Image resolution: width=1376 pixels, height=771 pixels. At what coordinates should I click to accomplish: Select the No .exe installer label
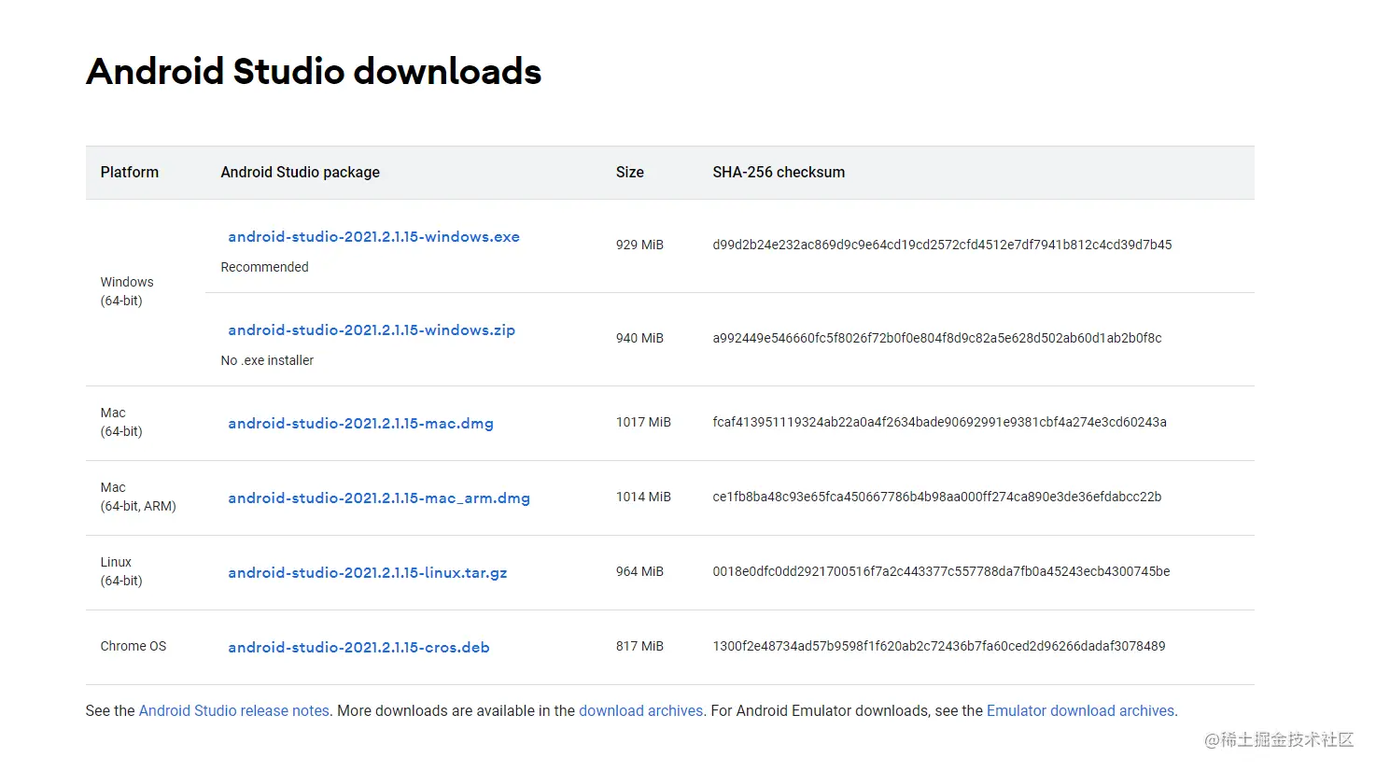pos(267,360)
